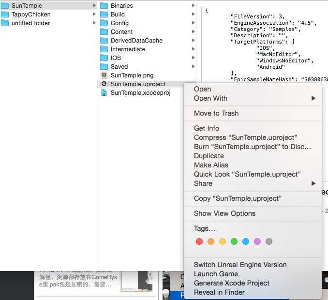Click the Saved folder icon
Viewport: 328px width, 300px height.
(x=104, y=66)
